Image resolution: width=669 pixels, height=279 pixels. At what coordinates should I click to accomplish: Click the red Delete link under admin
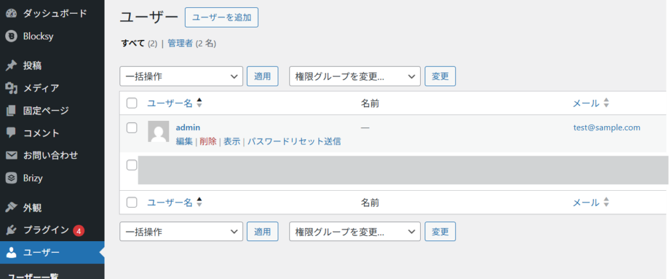pos(208,141)
